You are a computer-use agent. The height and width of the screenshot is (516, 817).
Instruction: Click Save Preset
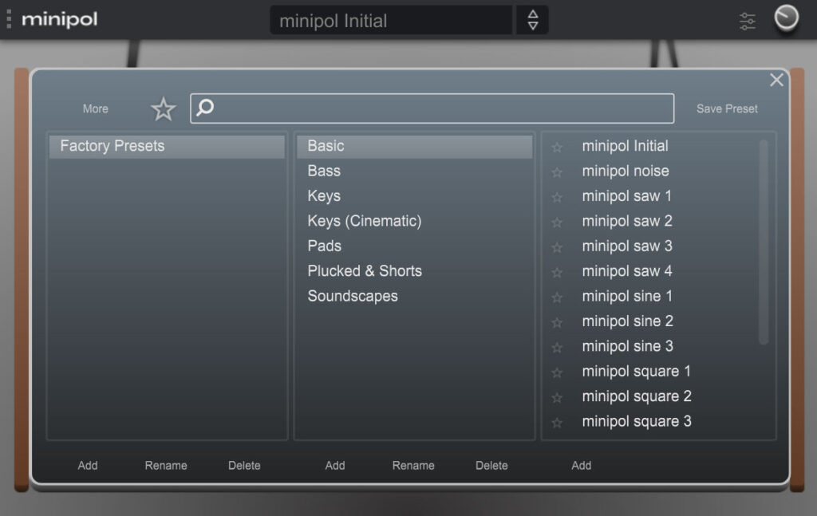[x=726, y=109]
